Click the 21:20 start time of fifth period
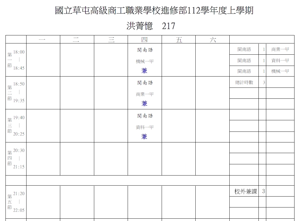This screenshot has height=221, width=304. click(x=19, y=193)
